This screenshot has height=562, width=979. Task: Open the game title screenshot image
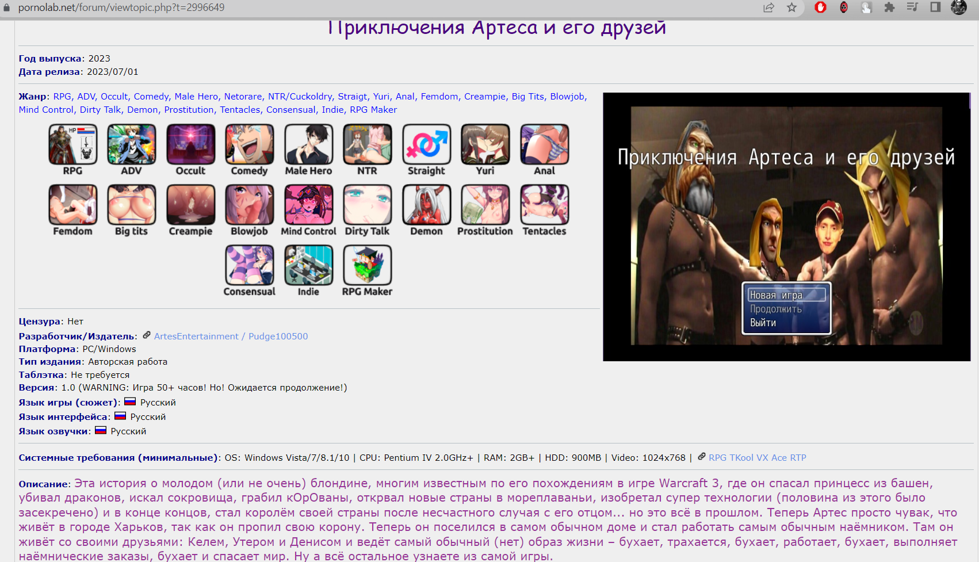point(786,227)
